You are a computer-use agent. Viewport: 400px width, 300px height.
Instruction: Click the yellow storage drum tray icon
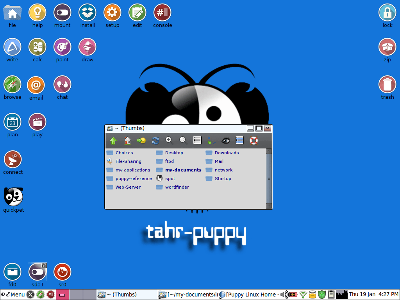coord(312,295)
